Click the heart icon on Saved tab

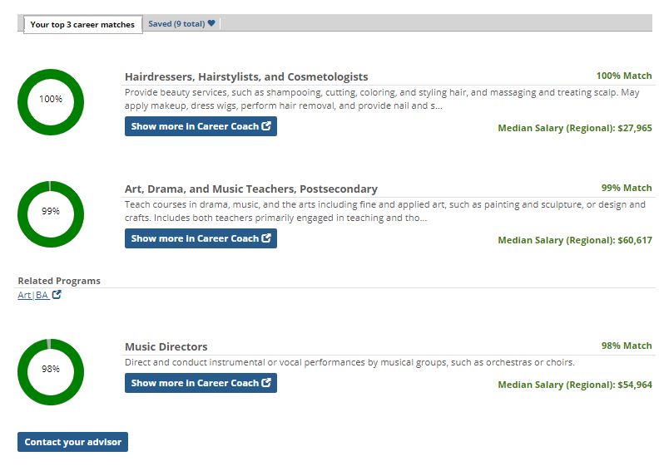coord(212,23)
